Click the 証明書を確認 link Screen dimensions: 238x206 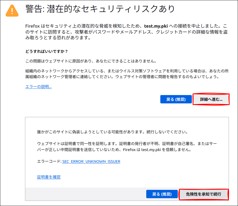[49, 177]
